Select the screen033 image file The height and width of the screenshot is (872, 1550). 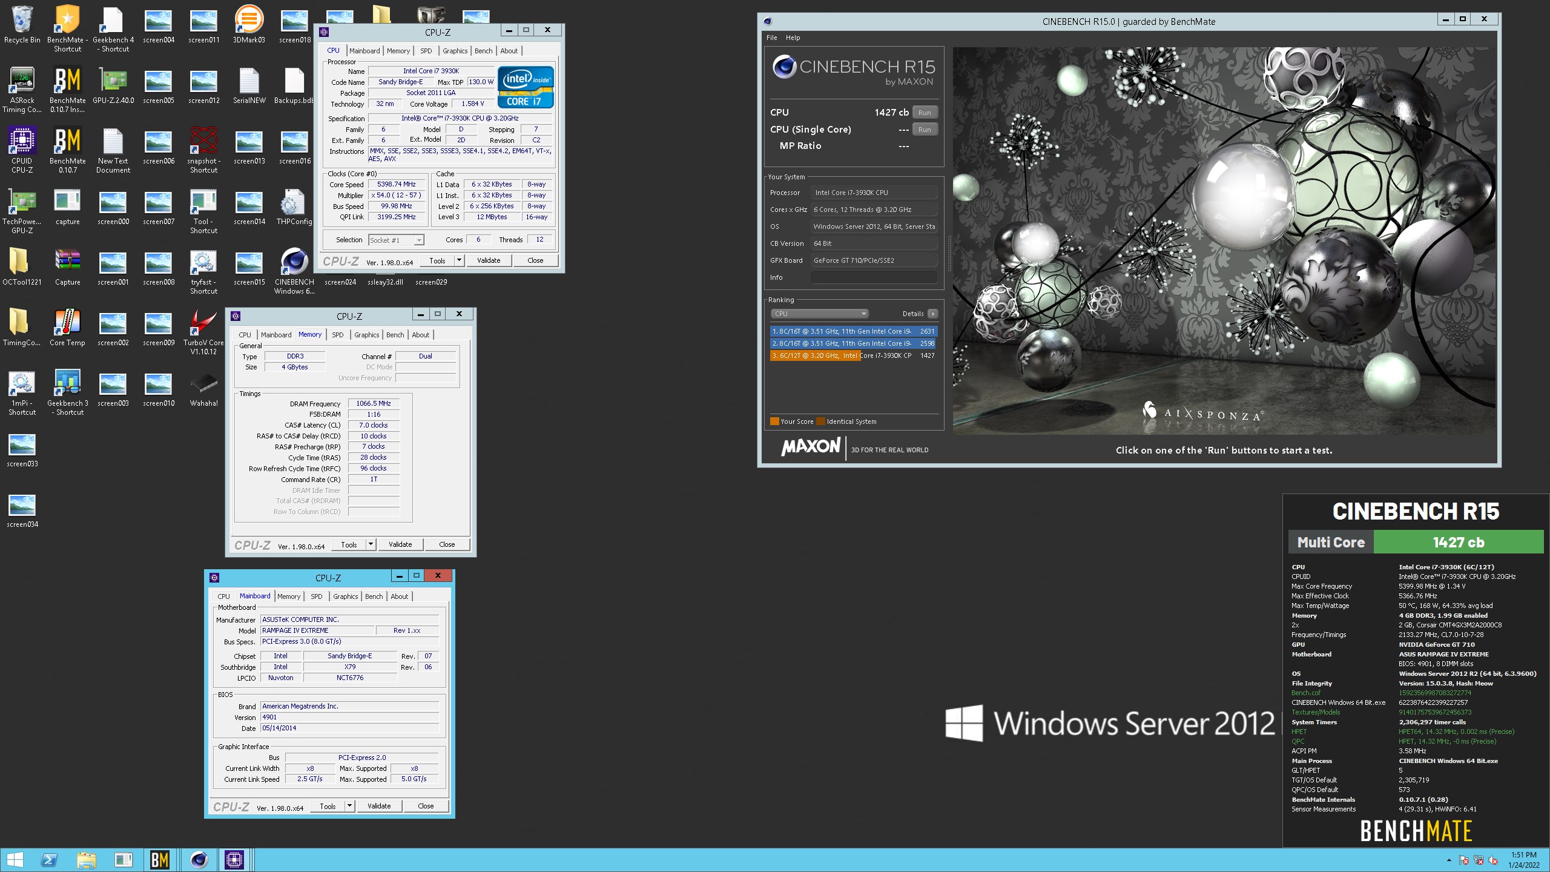click(x=22, y=451)
